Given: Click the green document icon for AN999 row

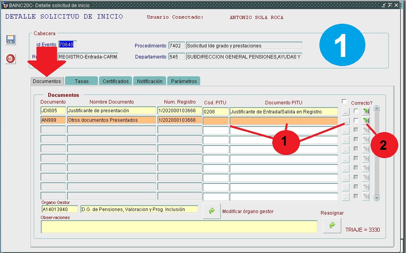Looking at the screenshot, I should 366,121.
